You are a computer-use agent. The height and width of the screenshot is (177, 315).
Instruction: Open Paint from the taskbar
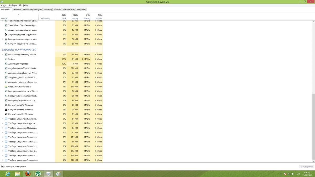[58, 174]
